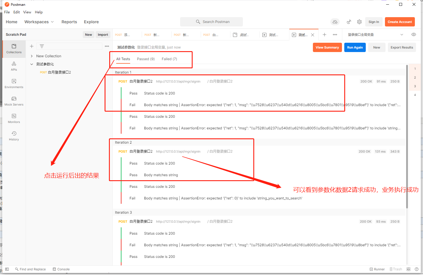
Task: Go to Reports
Action: (69, 22)
